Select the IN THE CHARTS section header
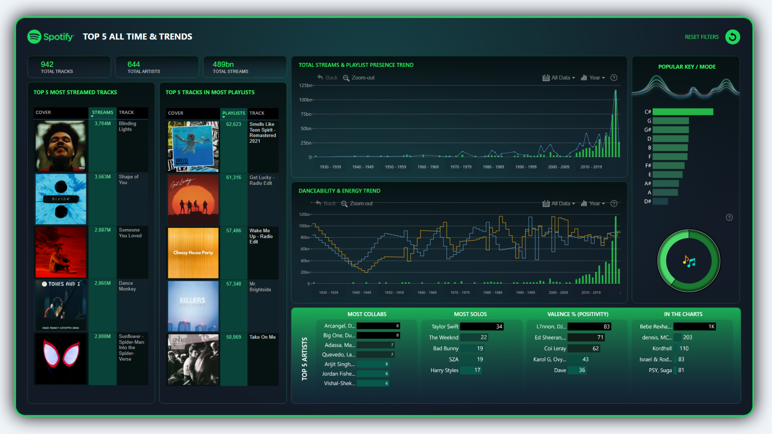Viewport: 772px width, 434px height. (x=684, y=314)
